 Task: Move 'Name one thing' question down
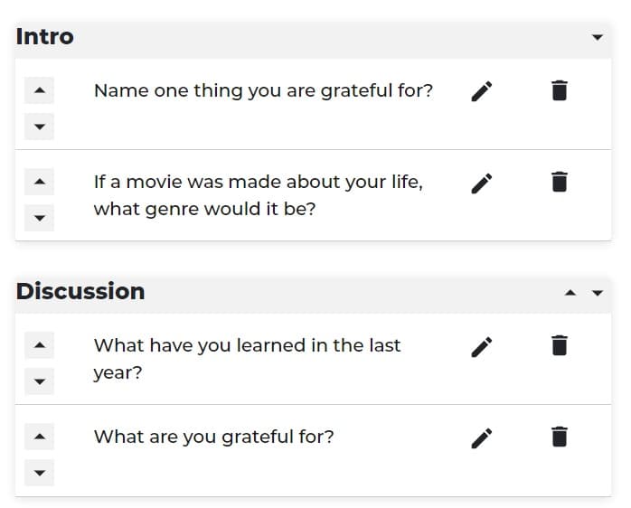point(39,127)
